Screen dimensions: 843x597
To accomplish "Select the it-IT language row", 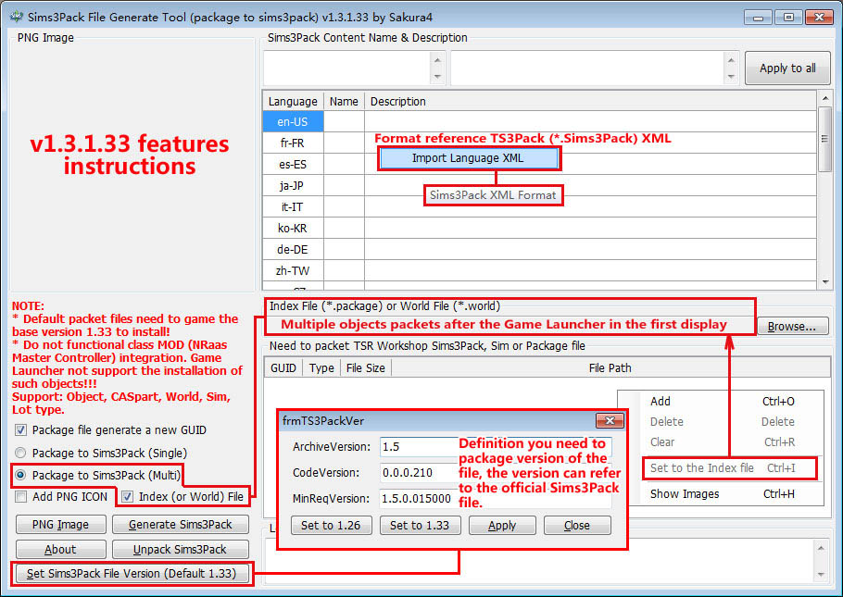I will pyautogui.click(x=540, y=207).
